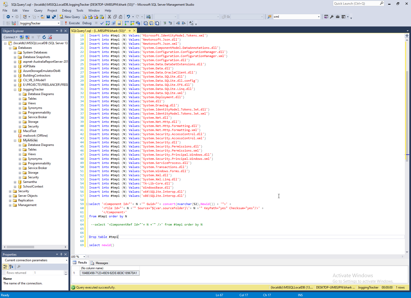Toggle Include Actual Execution Plan
This screenshot has width=411, height=298.
(127, 23)
